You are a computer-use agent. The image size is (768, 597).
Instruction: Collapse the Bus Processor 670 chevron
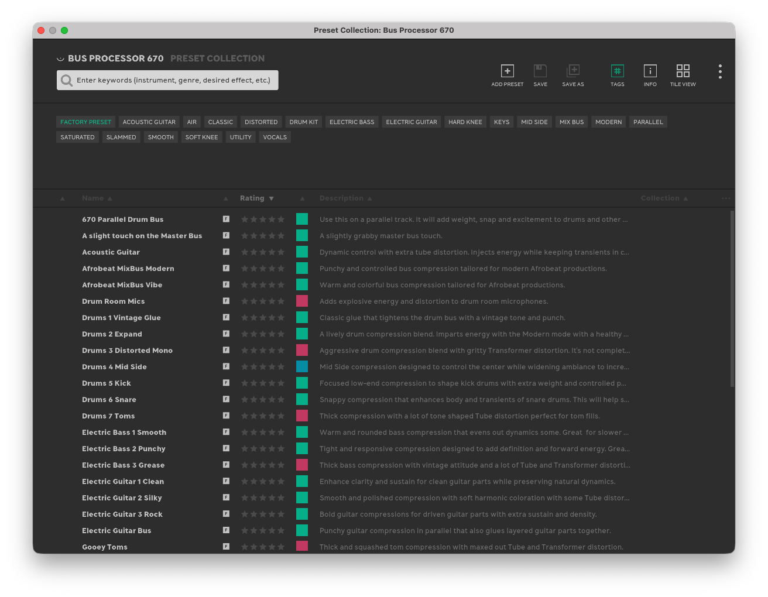point(60,59)
